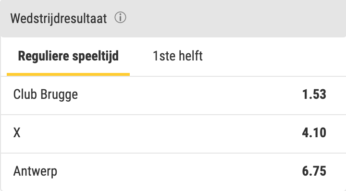Switch to the 1ste helft tab

(178, 56)
